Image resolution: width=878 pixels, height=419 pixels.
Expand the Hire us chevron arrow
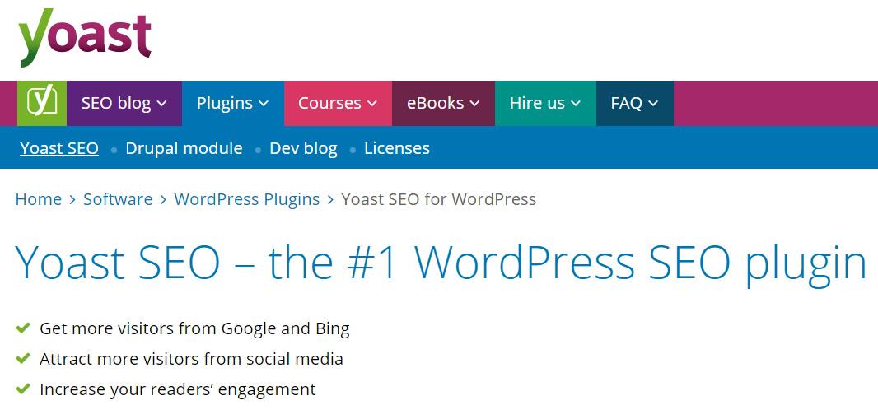[x=576, y=104]
